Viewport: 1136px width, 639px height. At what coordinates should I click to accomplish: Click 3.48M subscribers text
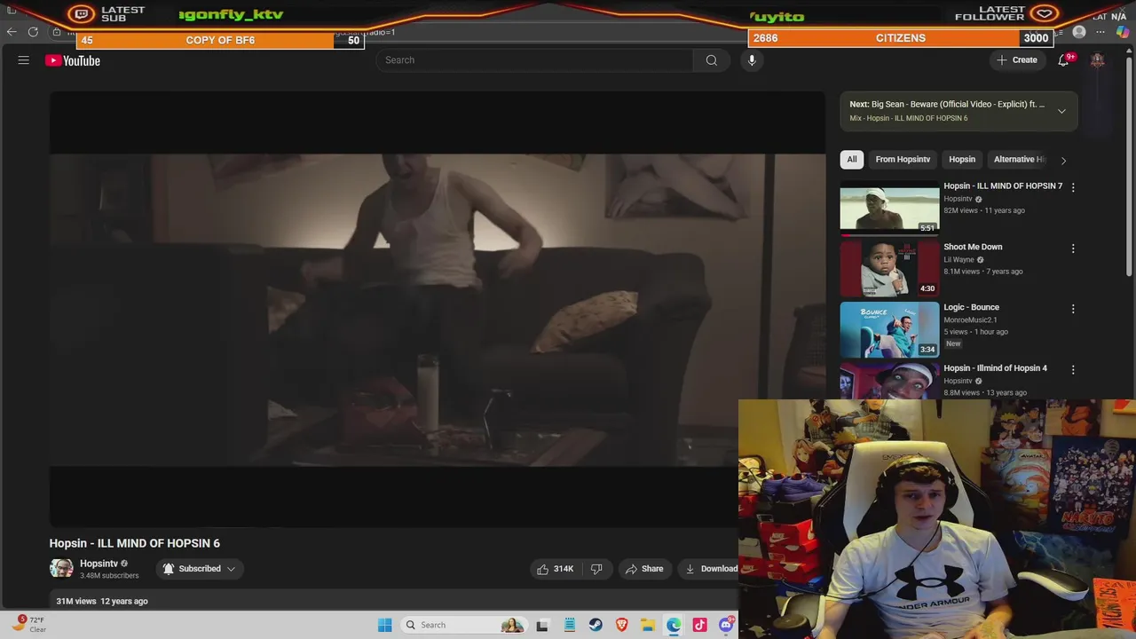click(x=109, y=576)
